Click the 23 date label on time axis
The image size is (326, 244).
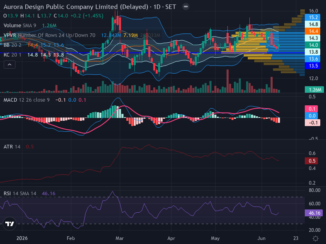click(x=296, y=238)
